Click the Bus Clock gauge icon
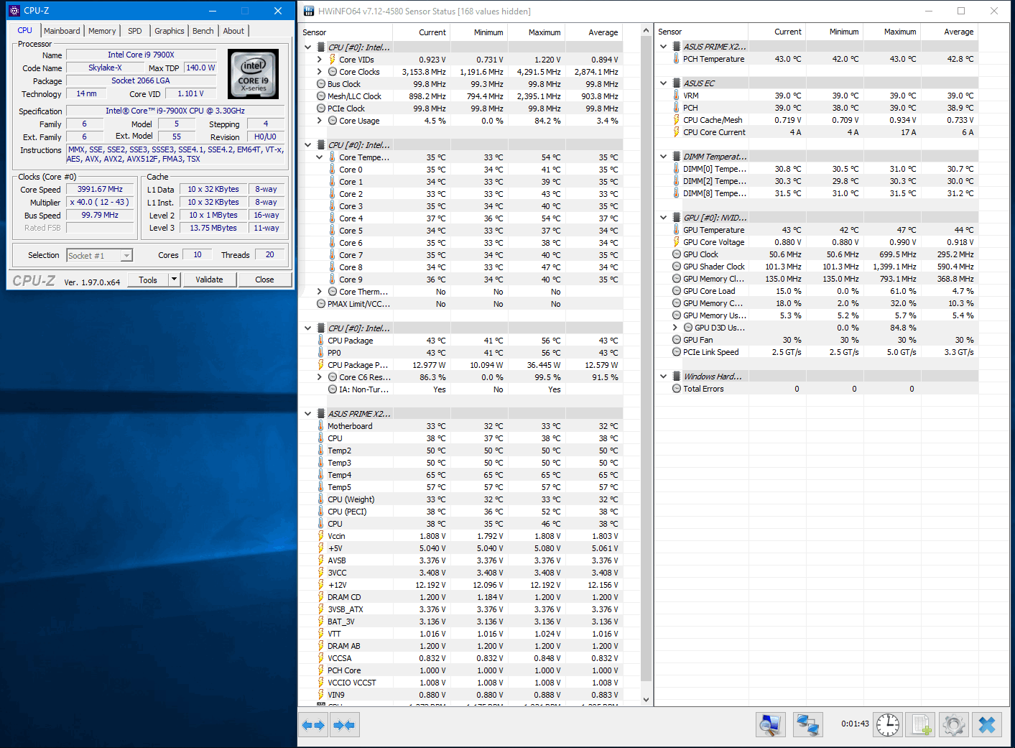Image resolution: width=1015 pixels, height=748 pixels. click(321, 84)
